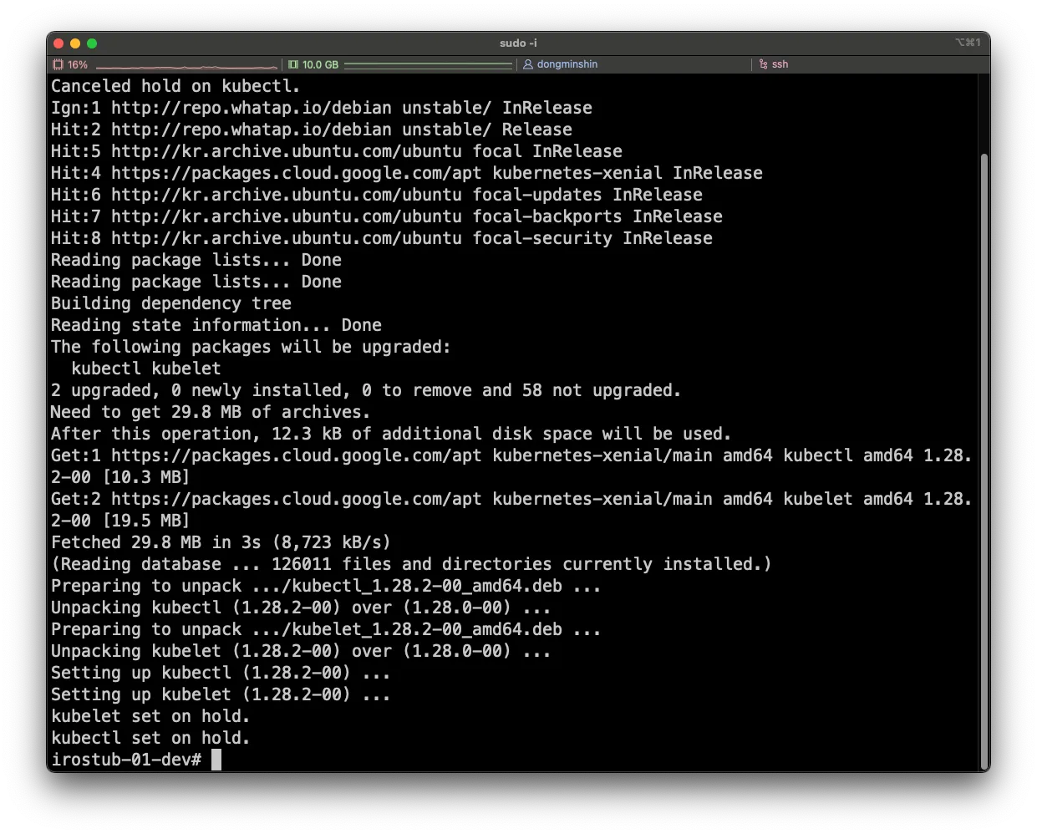Select the 16% CPU utilization label

pyautogui.click(x=78, y=64)
